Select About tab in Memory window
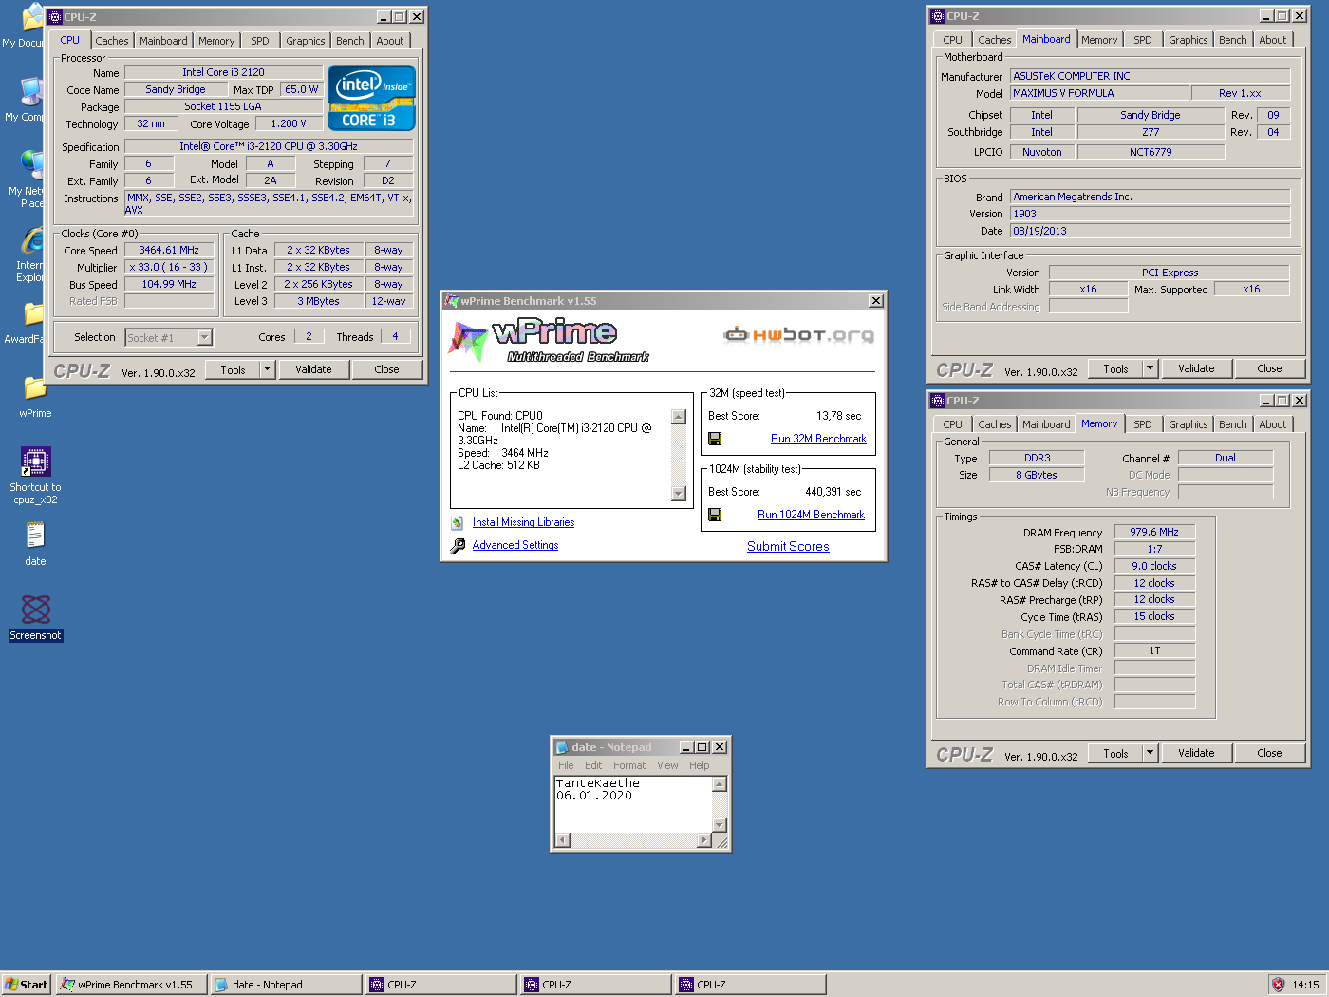 [x=1273, y=424]
